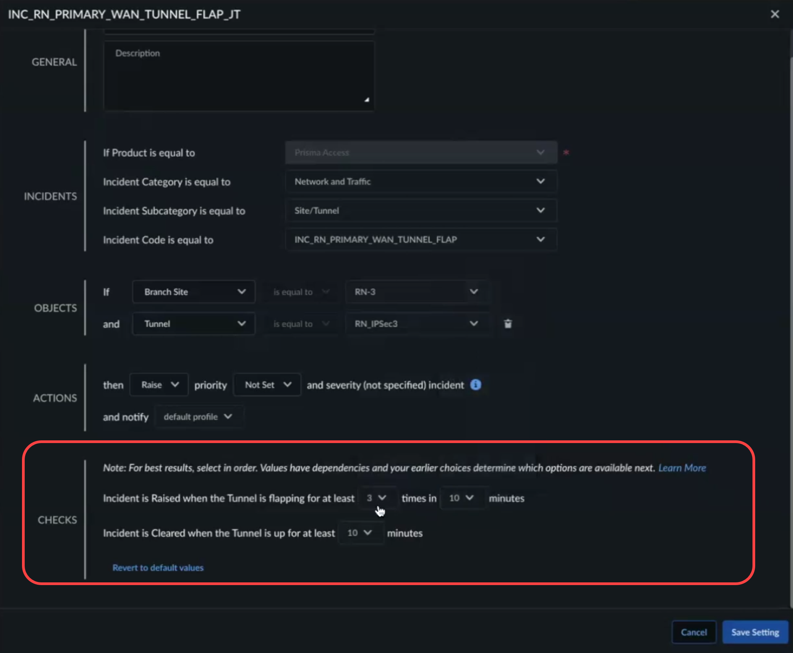Open the Incident Category dropdown

pyautogui.click(x=421, y=181)
